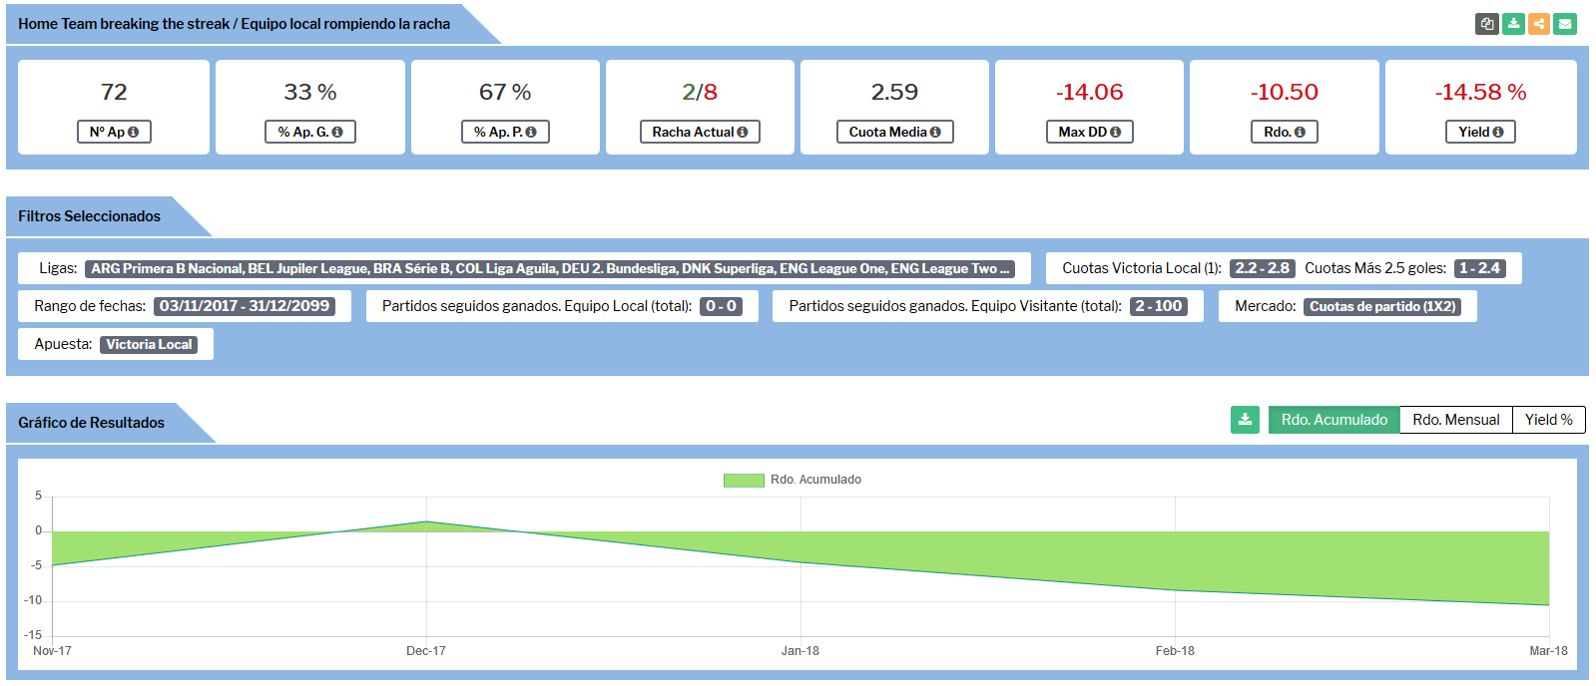Click the copy strategy icon
The width and height of the screenshot is (1596, 686).
[x=1487, y=24]
